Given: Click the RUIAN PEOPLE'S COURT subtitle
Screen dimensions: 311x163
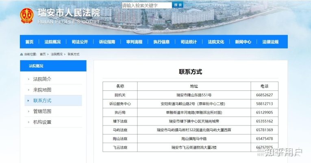Looking at the screenshot, I should 69,22.
